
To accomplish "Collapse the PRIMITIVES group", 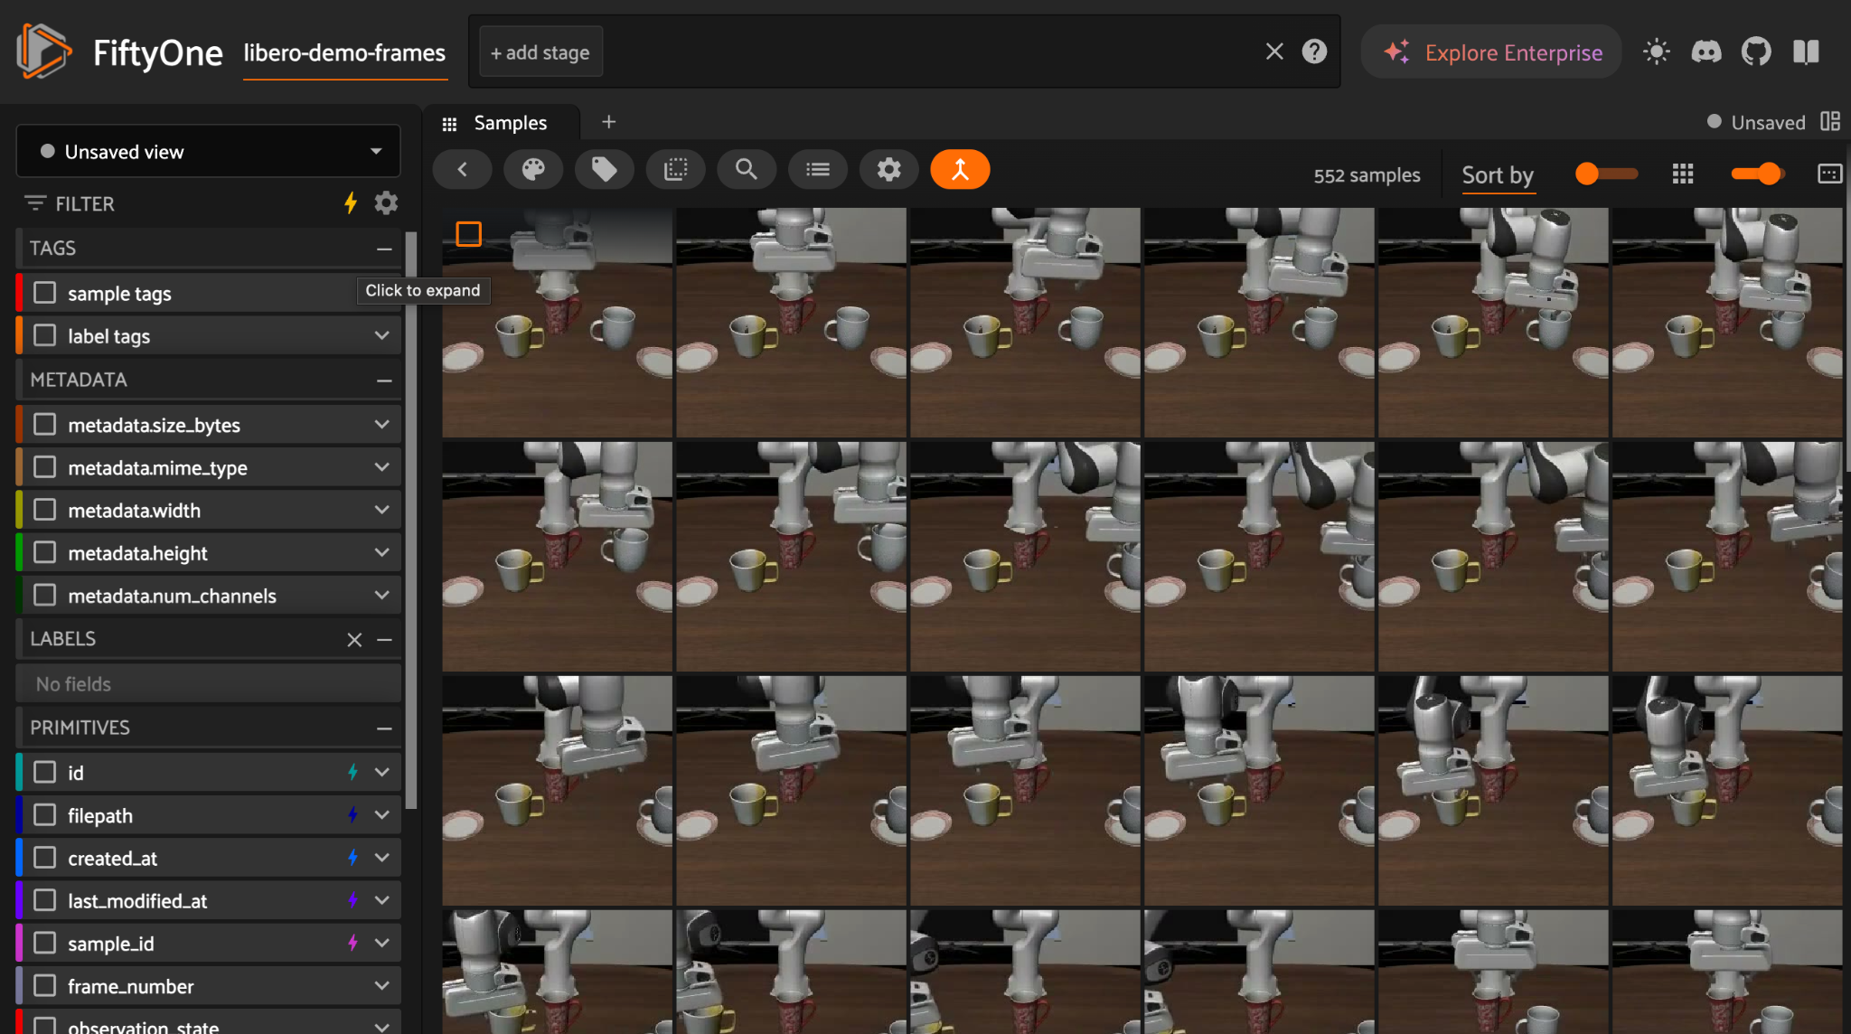I will [x=384, y=728].
